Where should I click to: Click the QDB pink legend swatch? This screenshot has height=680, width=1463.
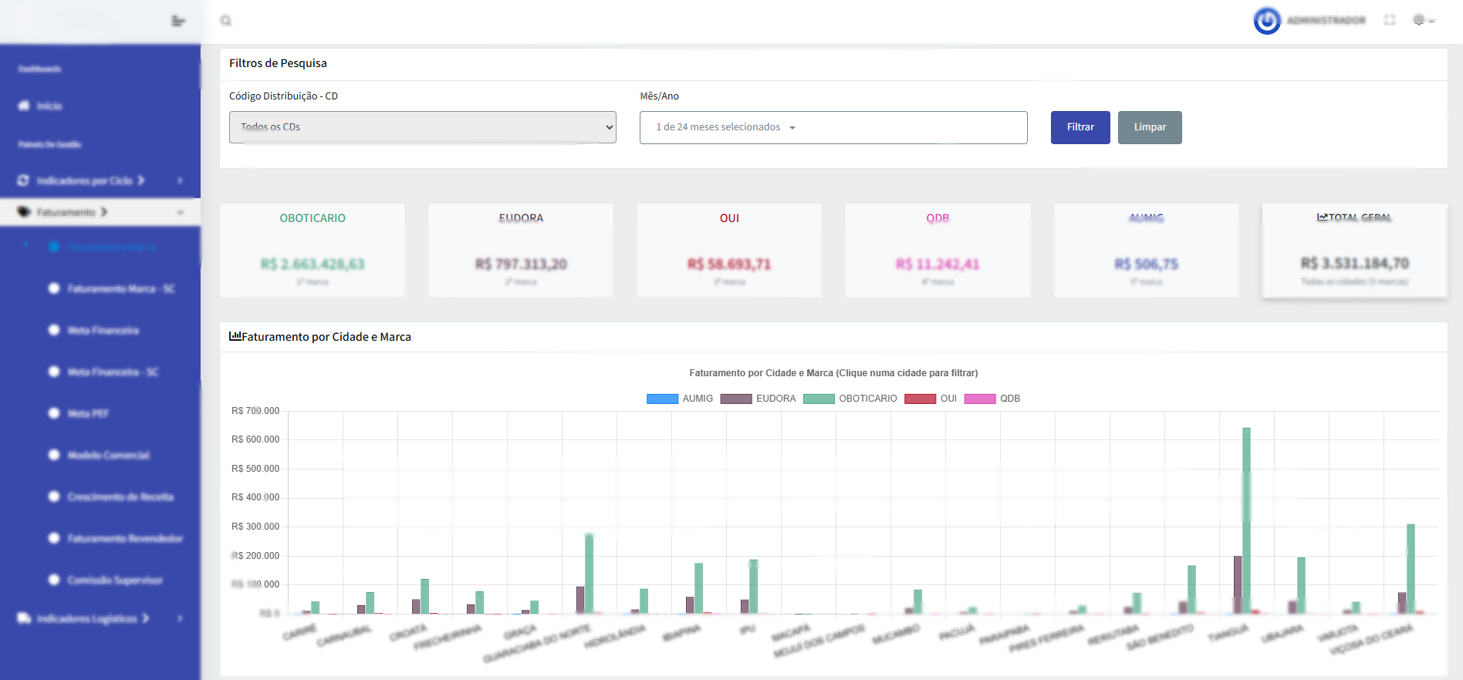980,399
